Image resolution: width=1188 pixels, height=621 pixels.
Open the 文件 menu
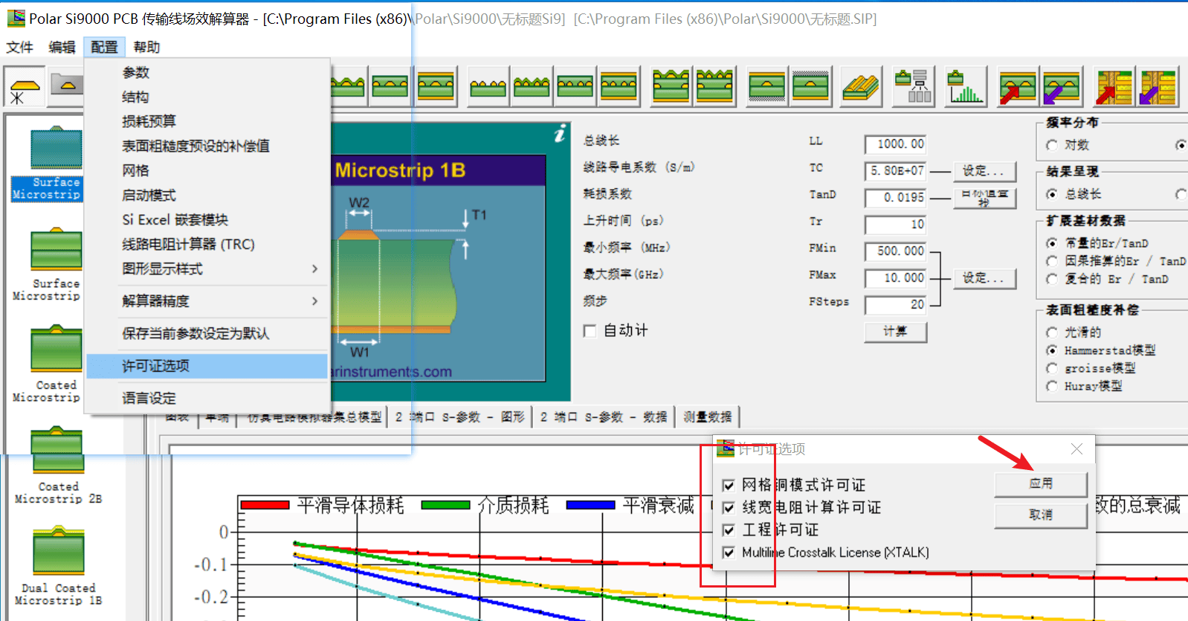tap(20, 47)
